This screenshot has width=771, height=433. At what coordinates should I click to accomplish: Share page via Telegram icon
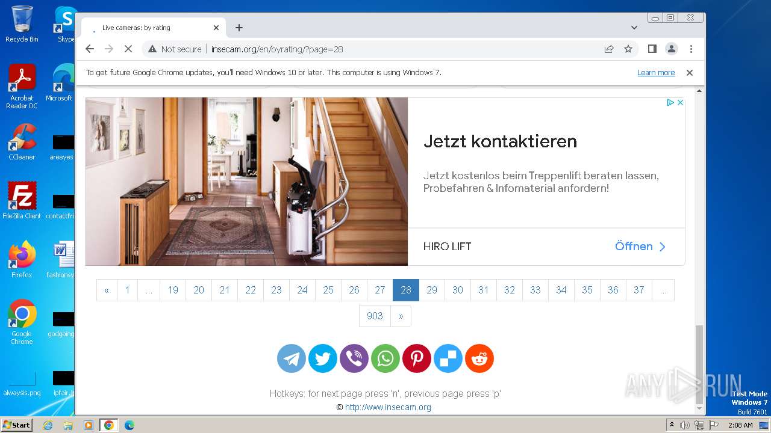pyautogui.click(x=292, y=358)
